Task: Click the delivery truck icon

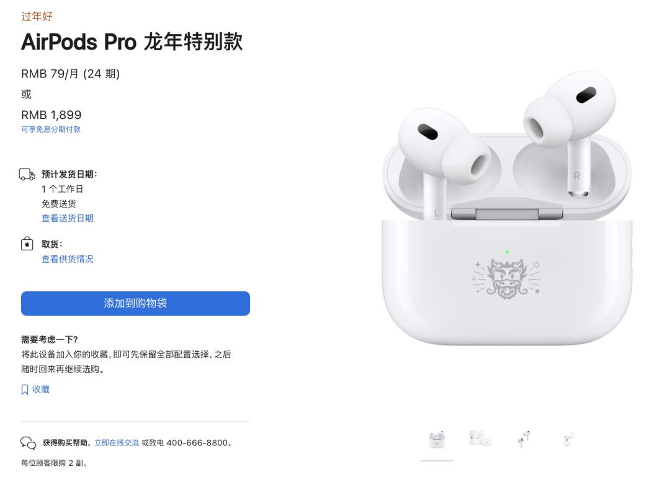Action: 27,174
